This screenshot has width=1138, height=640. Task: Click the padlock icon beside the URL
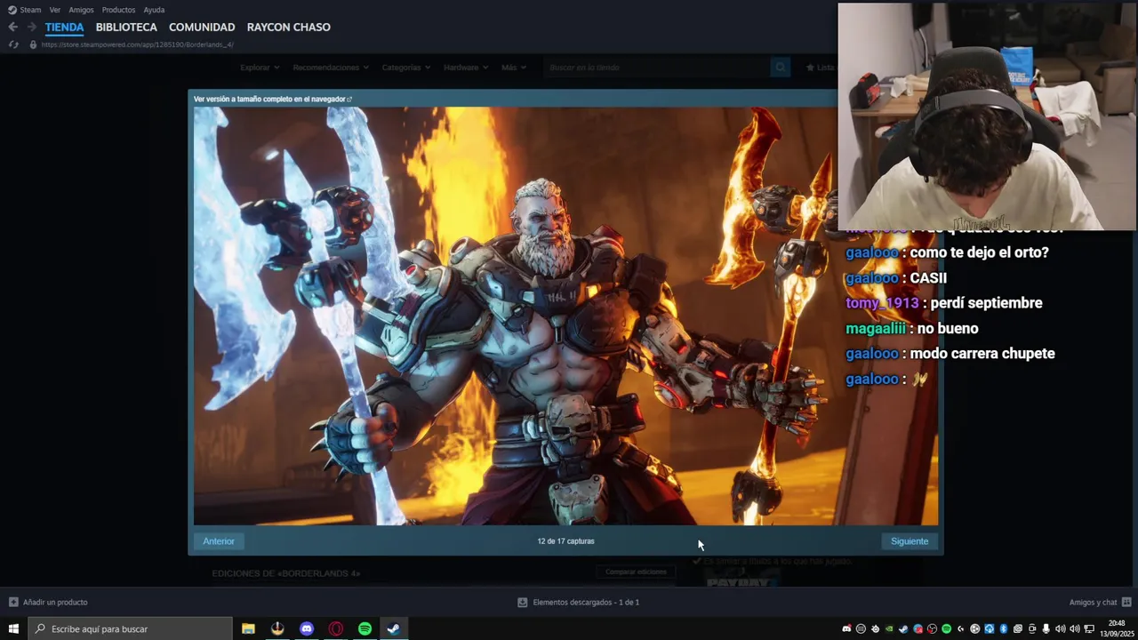(33, 44)
